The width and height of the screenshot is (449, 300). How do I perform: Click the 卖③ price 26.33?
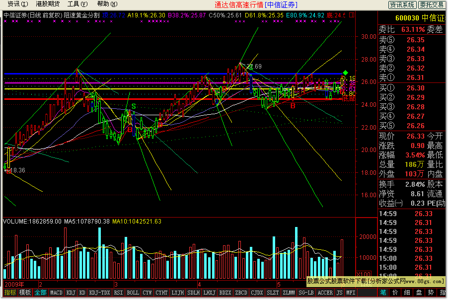(x=416, y=59)
